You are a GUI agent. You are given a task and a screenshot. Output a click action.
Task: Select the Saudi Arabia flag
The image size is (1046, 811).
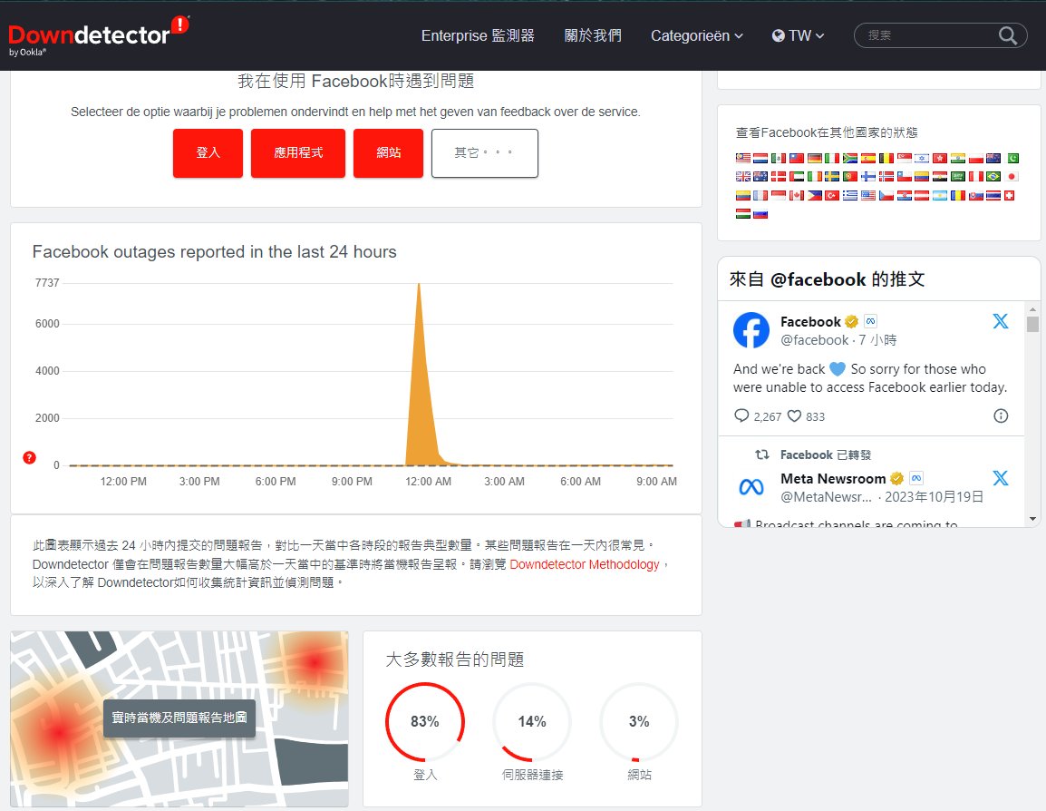pos(958,176)
